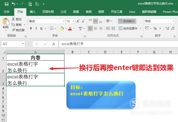This screenshot has height=122, width=178.
Task: Switch to the 视图 ribbon tab
Action: tap(101, 12)
